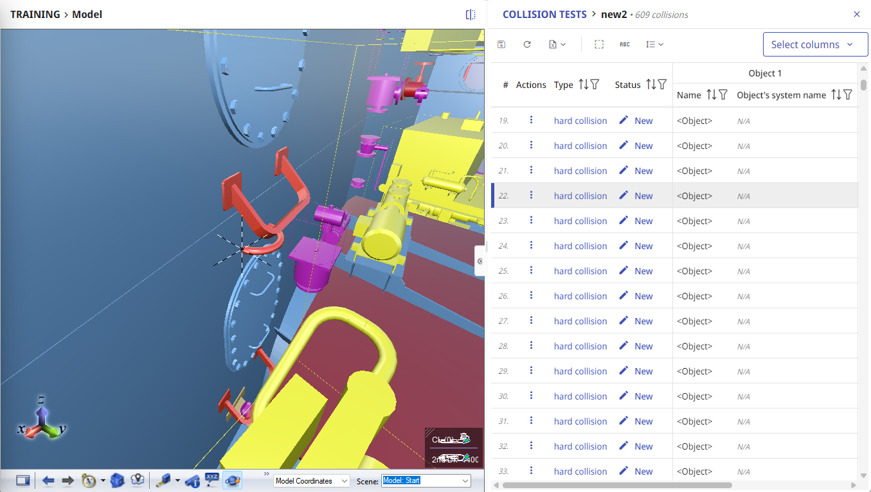Viewport: 871px width, 492px height.
Task: Expand the Select columns dropdown
Action: tap(814, 45)
